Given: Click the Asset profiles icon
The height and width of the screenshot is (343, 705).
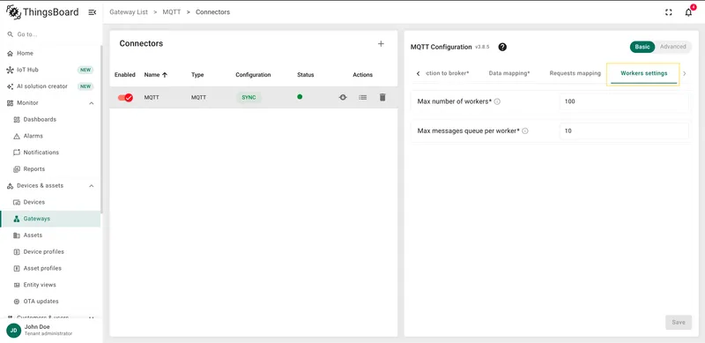Looking at the screenshot, I should (17, 268).
